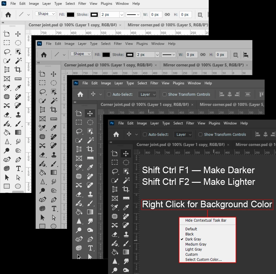276x274 pixels.
Task: Click the Home button in the white-themed window
Action: point(8,15)
